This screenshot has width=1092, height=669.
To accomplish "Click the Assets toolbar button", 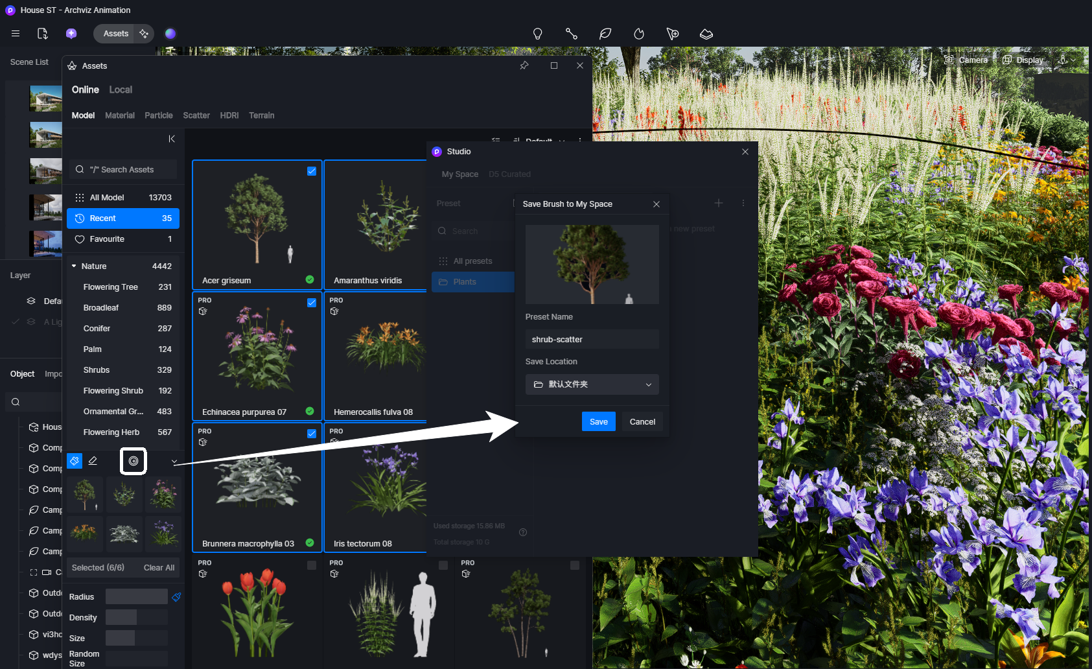I will 116,34.
